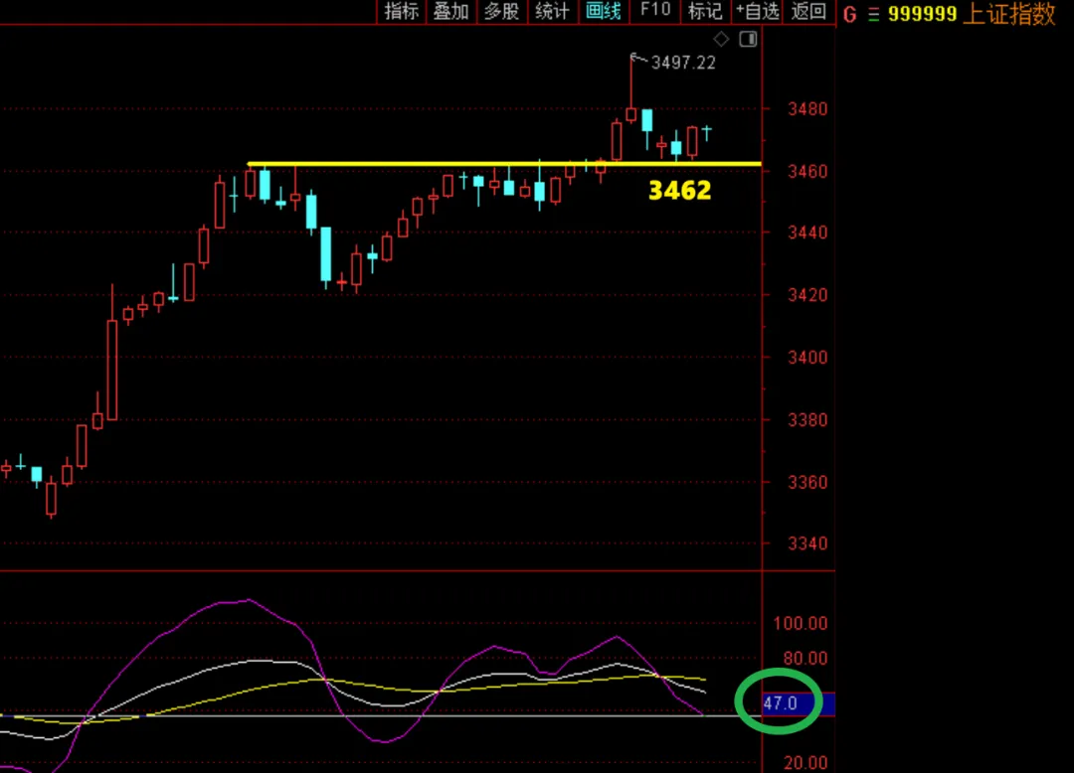Click the 20.00 indicator axis label
1074x773 pixels.
click(x=805, y=762)
